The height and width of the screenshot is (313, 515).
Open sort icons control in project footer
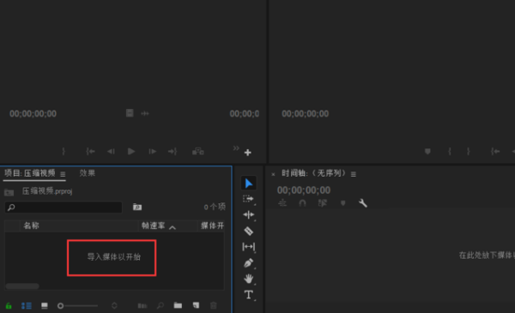click(114, 306)
